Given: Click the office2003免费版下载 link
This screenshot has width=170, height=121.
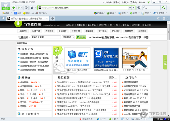Looking at the screenshot, I should 101,37.
